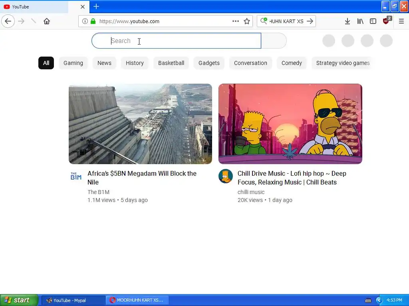Open the uBlock Origin shield icon
This screenshot has height=306, width=409.
click(x=387, y=21)
